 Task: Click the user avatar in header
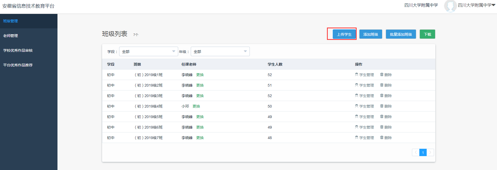point(450,6)
